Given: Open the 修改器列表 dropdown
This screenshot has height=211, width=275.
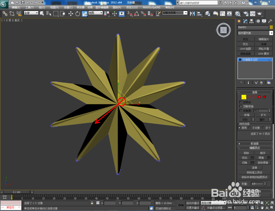Looking at the screenshot, I should (x=255, y=33).
